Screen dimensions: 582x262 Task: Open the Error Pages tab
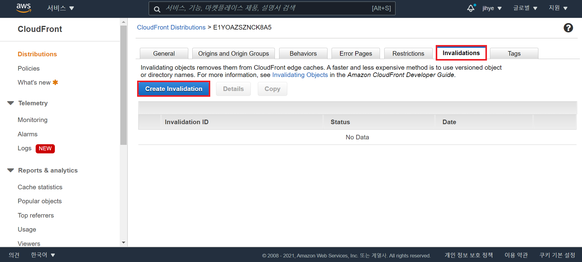(x=356, y=54)
